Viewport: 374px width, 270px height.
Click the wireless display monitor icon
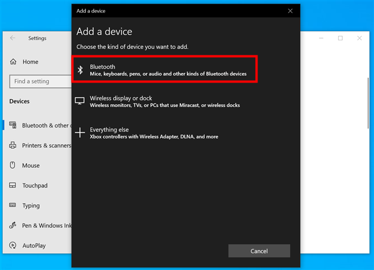coord(80,101)
